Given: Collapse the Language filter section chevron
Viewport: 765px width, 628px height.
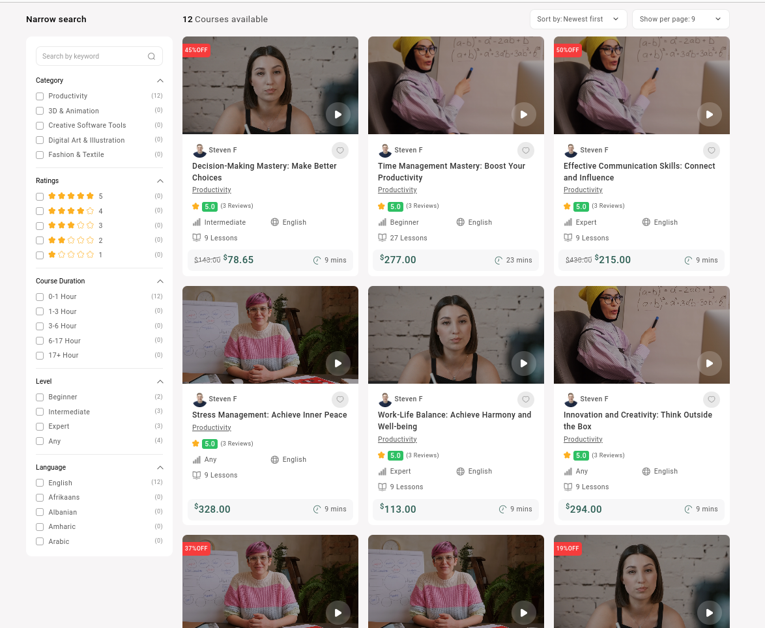Looking at the screenshot, I should pos(160,468).
